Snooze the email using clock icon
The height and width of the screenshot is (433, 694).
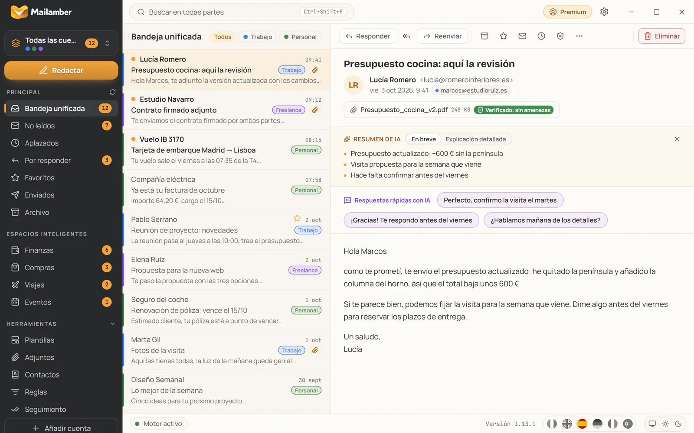click(541, 36)
